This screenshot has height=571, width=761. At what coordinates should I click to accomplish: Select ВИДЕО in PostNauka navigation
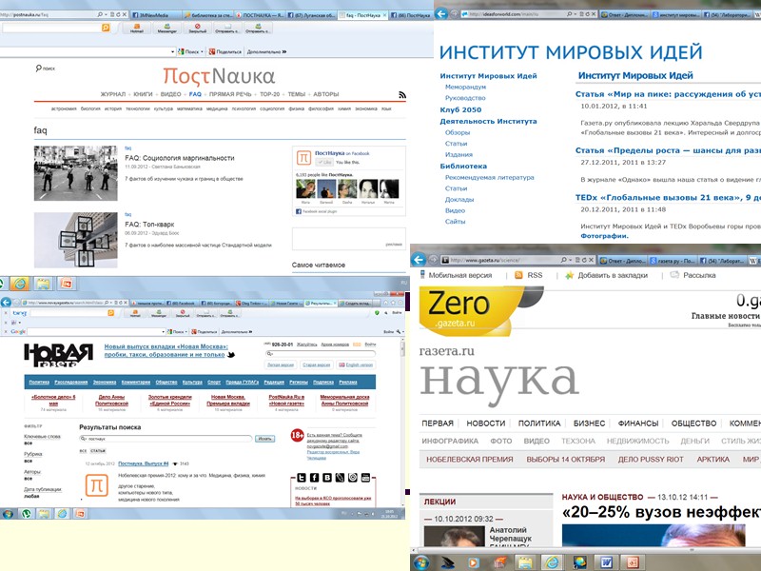(171, 94)
